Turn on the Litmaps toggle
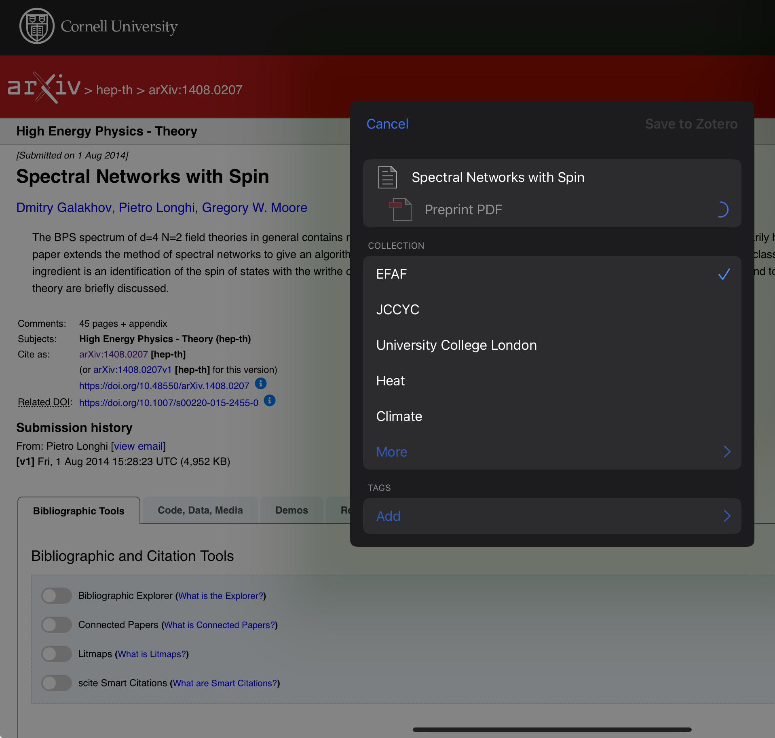Image resolution: width=775 pixels, height=738 pixels. [x=57, y=654]
